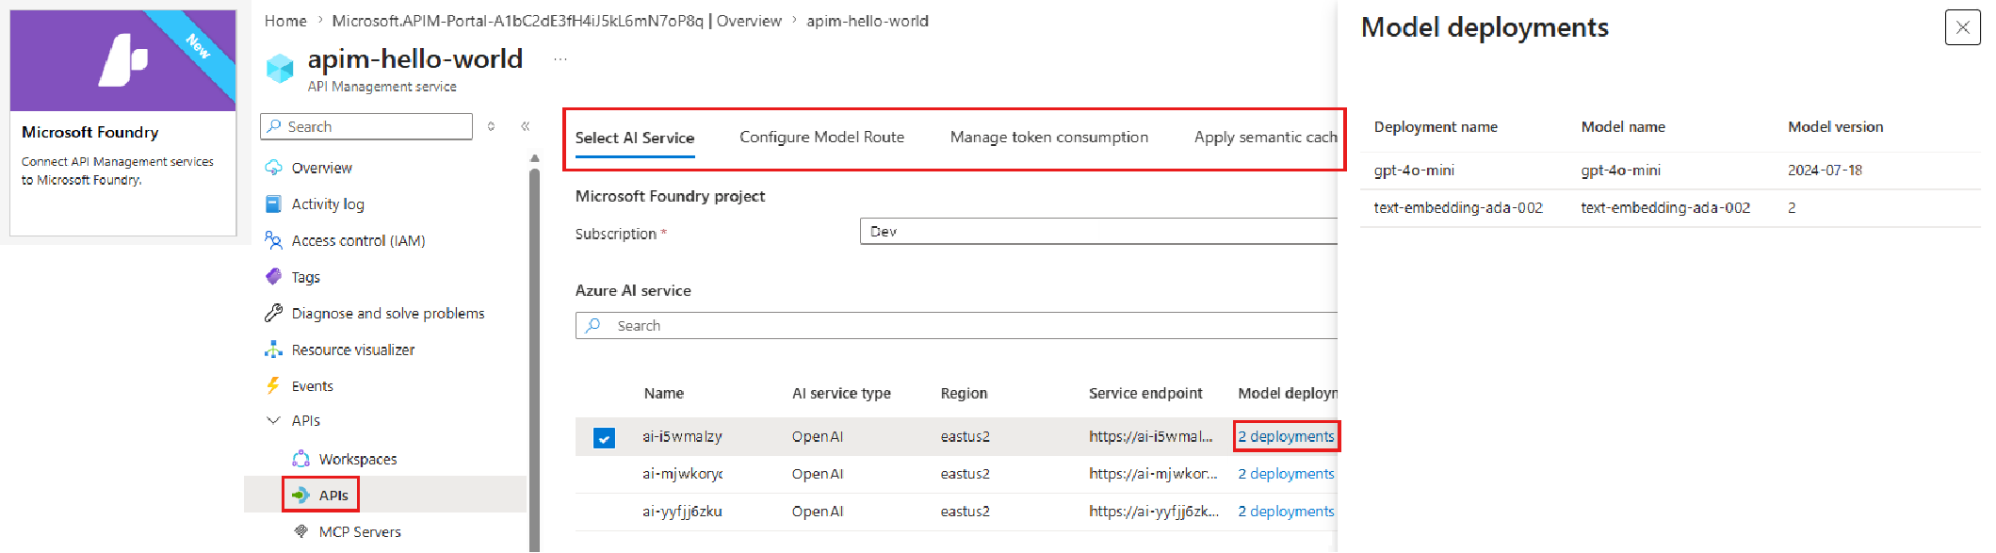Image resolution: width=1996 pixels, height=553 pixels.
Task: Click the magnifier icon in Azure AI service search
Action: coord(592,325)
